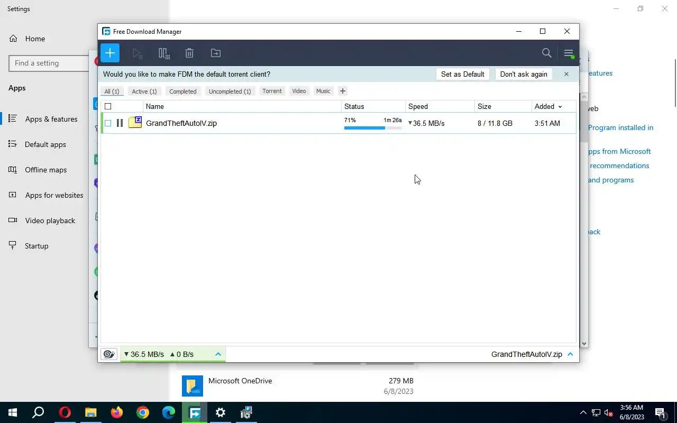Select the Completed filter tab
677x423 pixels.
tap(183, 91)
